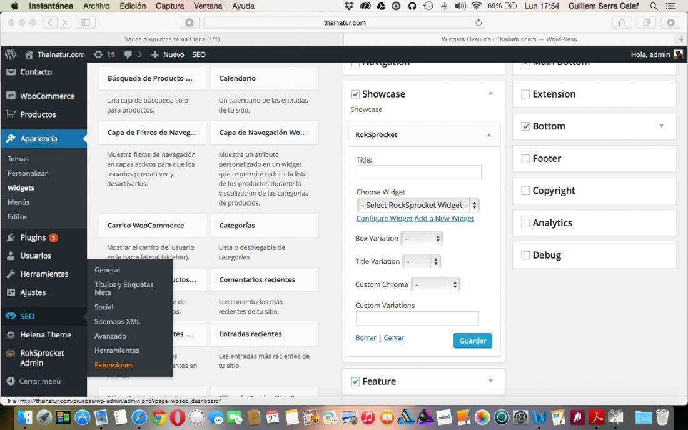Click the Thainatur.com home icon

click(x=29, y=54)
